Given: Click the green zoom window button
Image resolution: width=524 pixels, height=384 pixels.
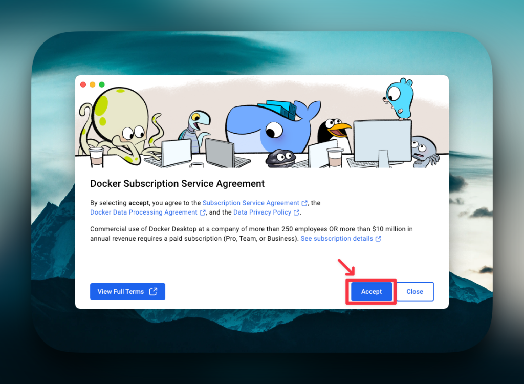Looking at the screenshot, I should pos(102,84).
